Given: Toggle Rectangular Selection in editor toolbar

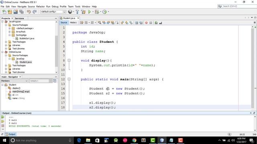Looking at the screenshot, I should click(x=117, y=23).
